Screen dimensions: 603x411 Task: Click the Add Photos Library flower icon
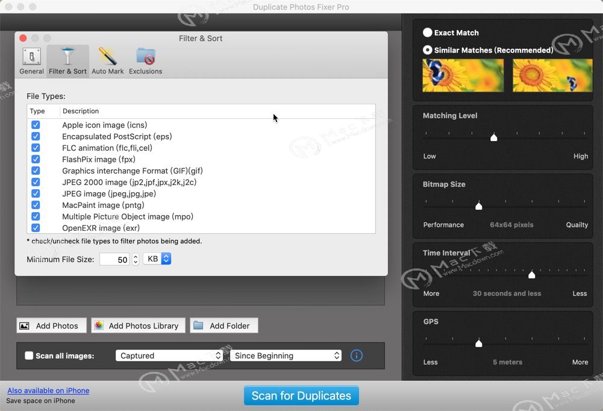click(x=99, y=325)
